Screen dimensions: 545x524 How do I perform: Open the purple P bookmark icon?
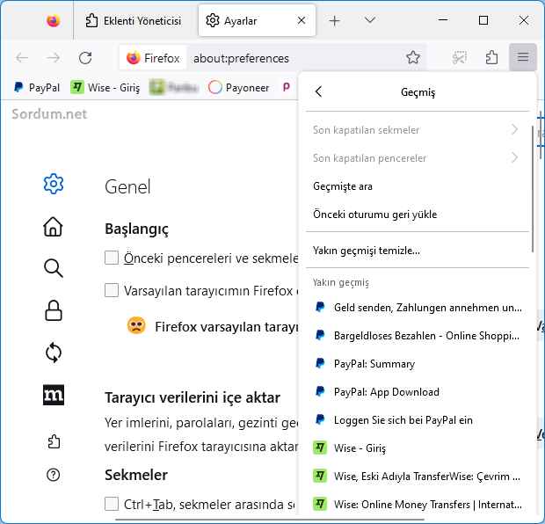(286, 88)
